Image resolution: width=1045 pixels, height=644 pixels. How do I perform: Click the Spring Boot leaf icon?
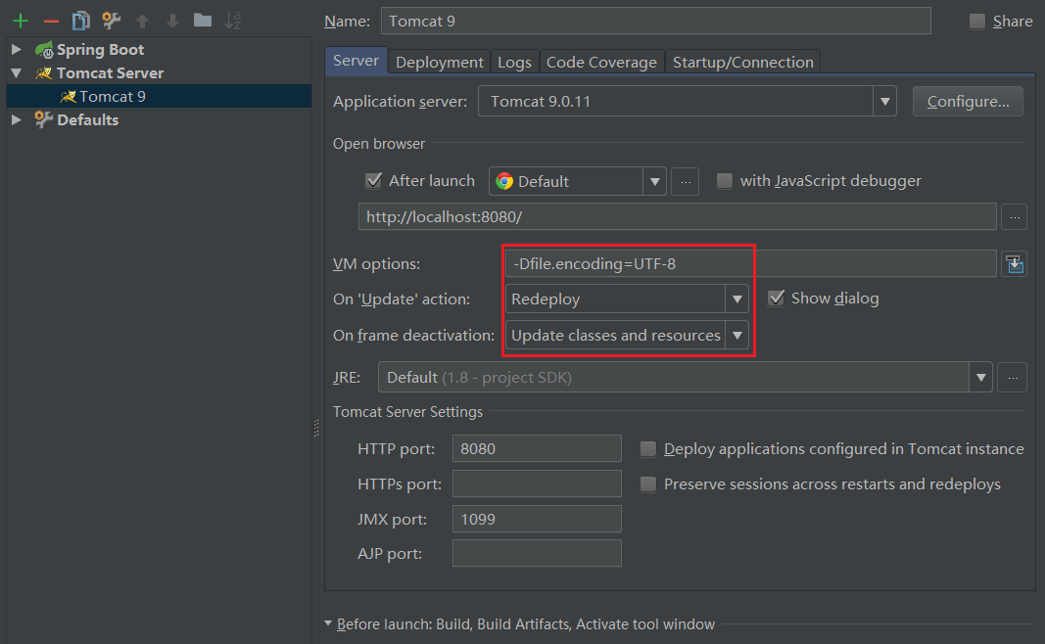(44, 50)
